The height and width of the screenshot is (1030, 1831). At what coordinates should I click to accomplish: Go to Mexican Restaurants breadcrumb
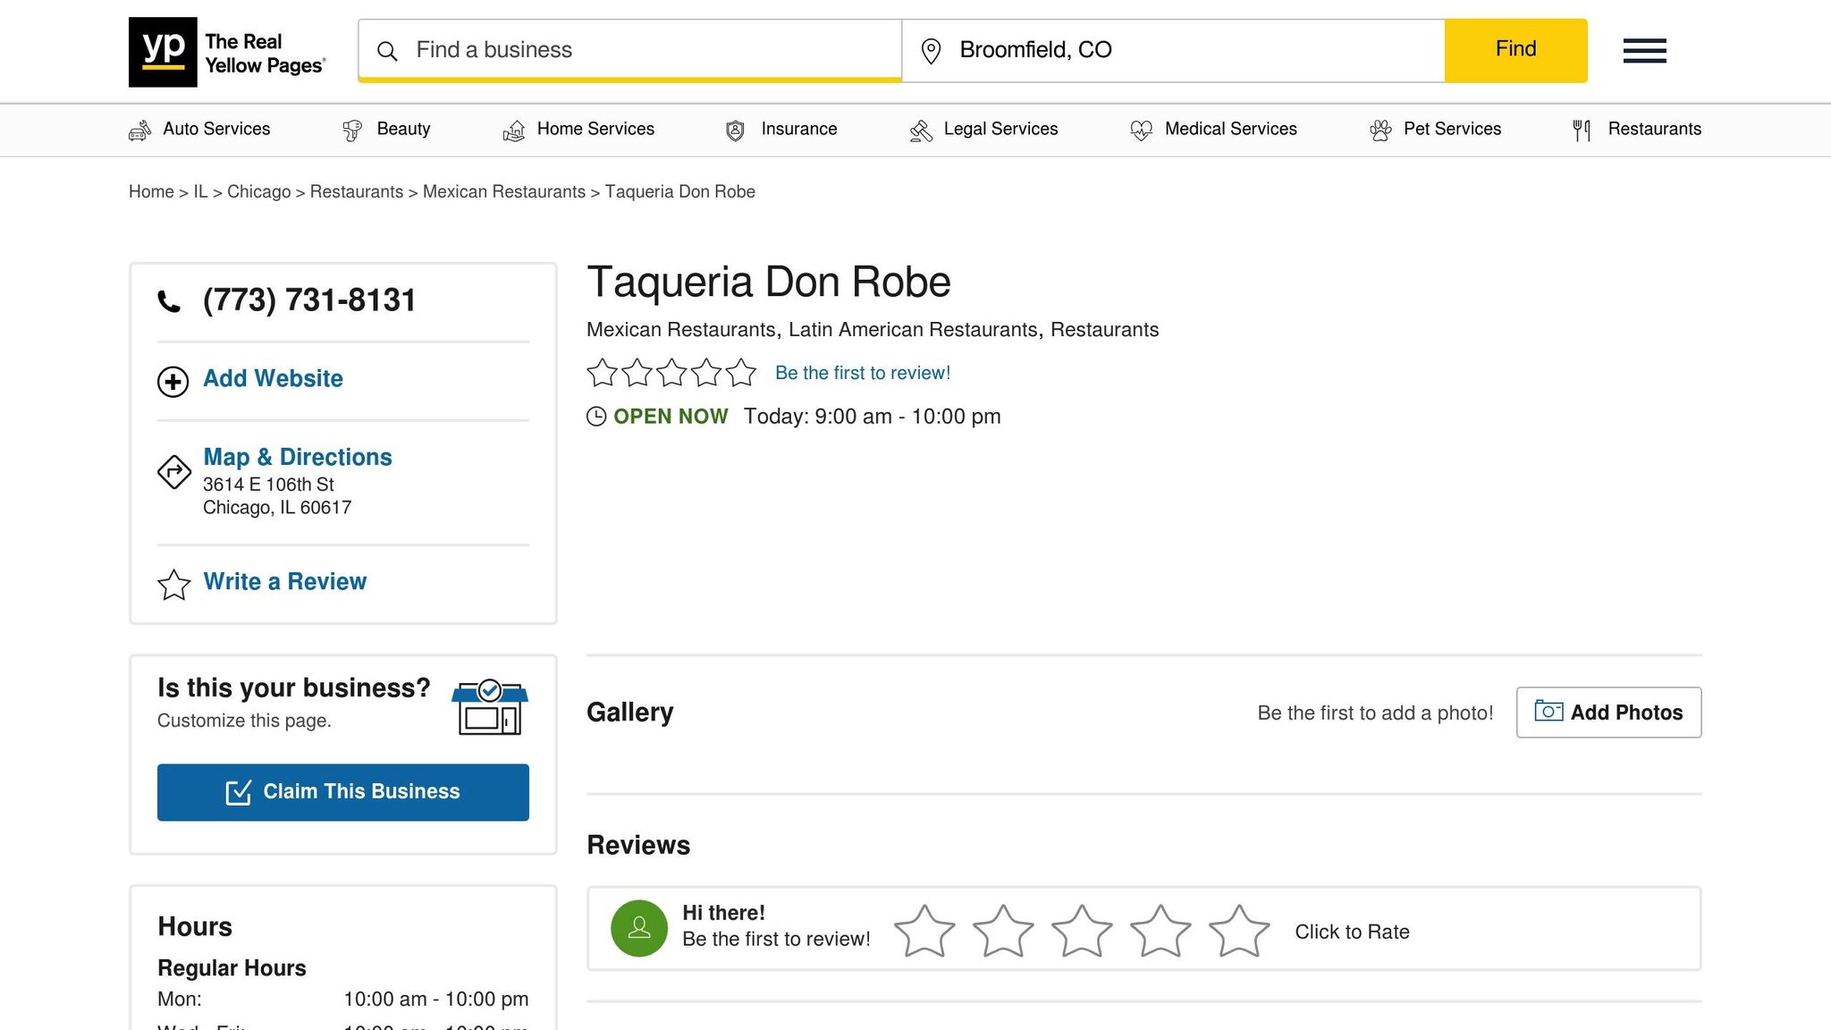click(x=504, y=192)
